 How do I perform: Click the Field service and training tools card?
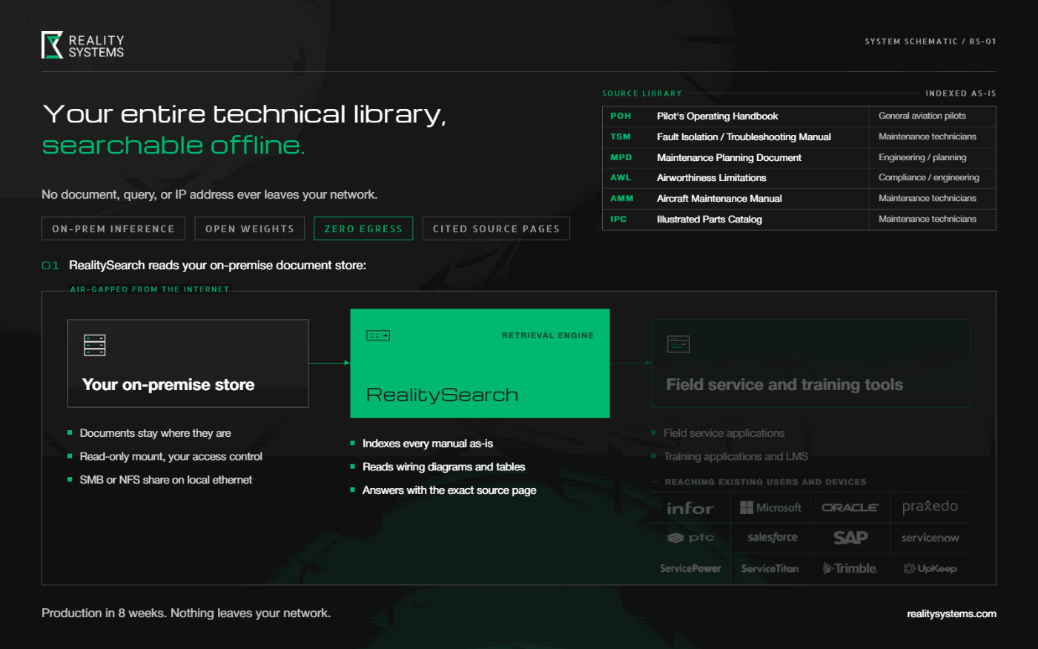810,363
